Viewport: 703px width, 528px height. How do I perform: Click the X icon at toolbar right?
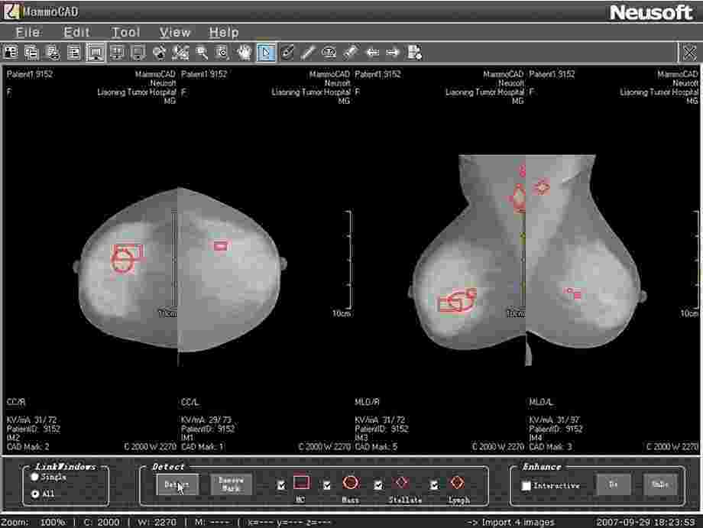coord(688,53)
